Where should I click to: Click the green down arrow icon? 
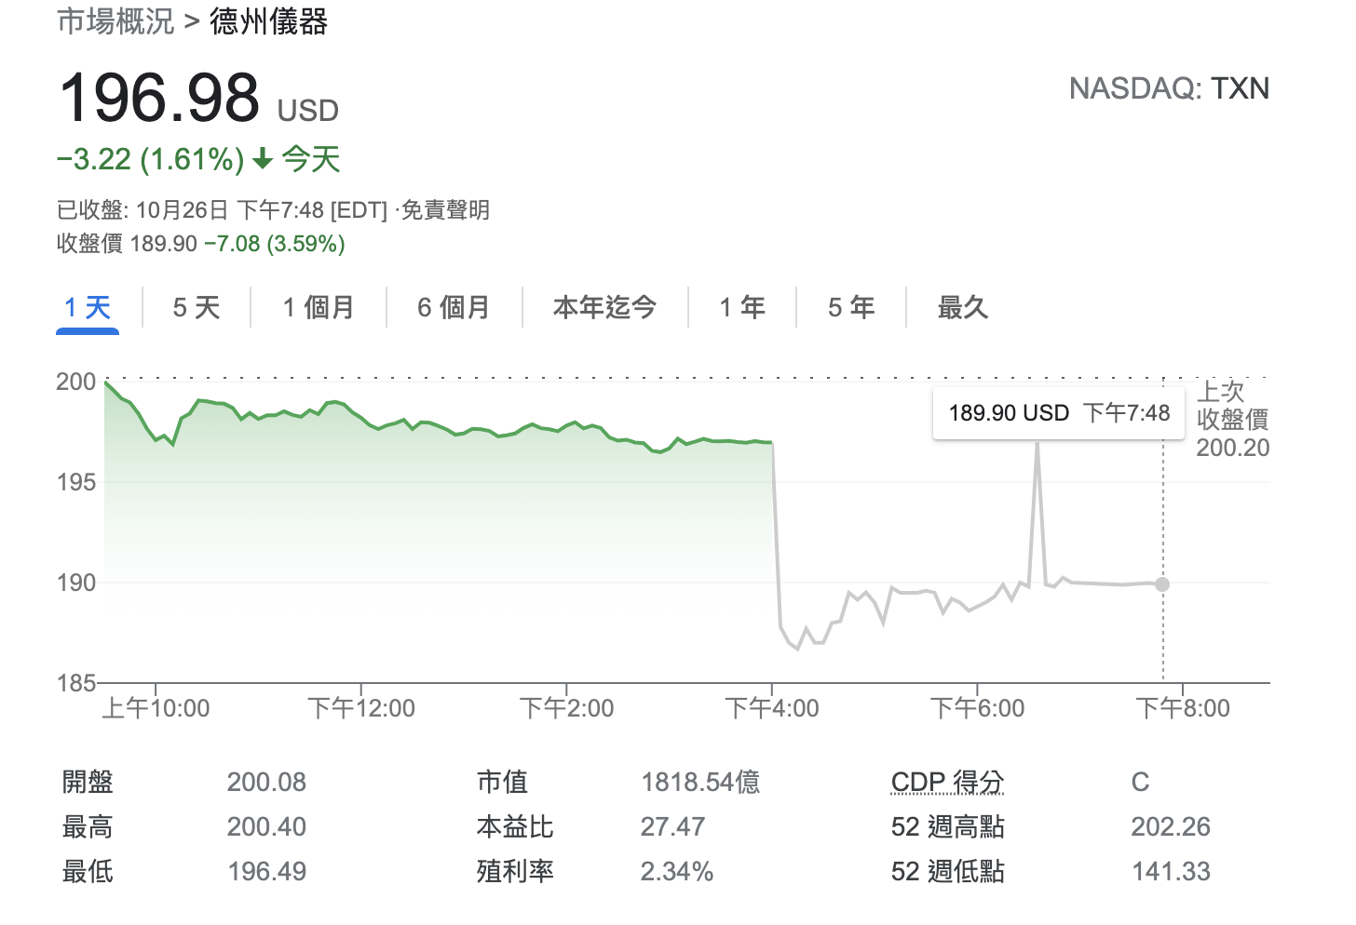point(264,159)
